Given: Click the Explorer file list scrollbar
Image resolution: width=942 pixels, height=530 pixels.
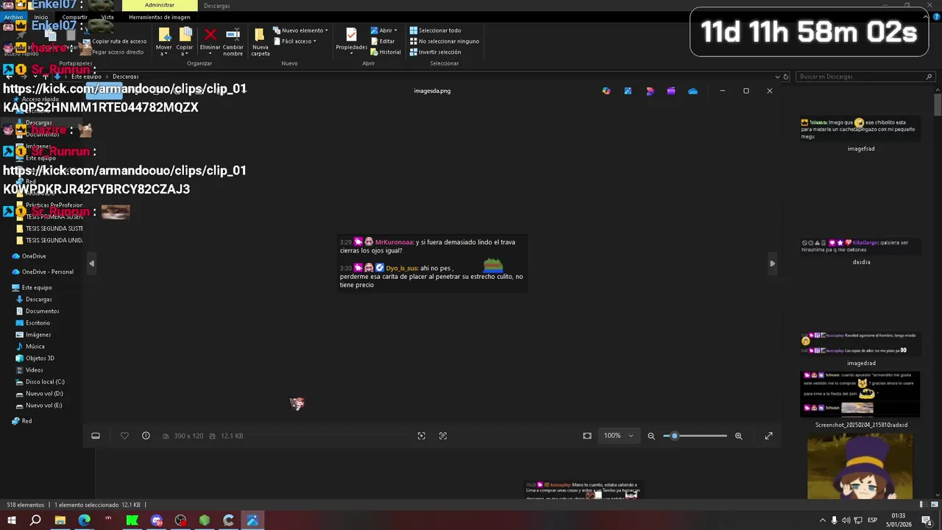Looking at the screenshot, I should [938, 104].
